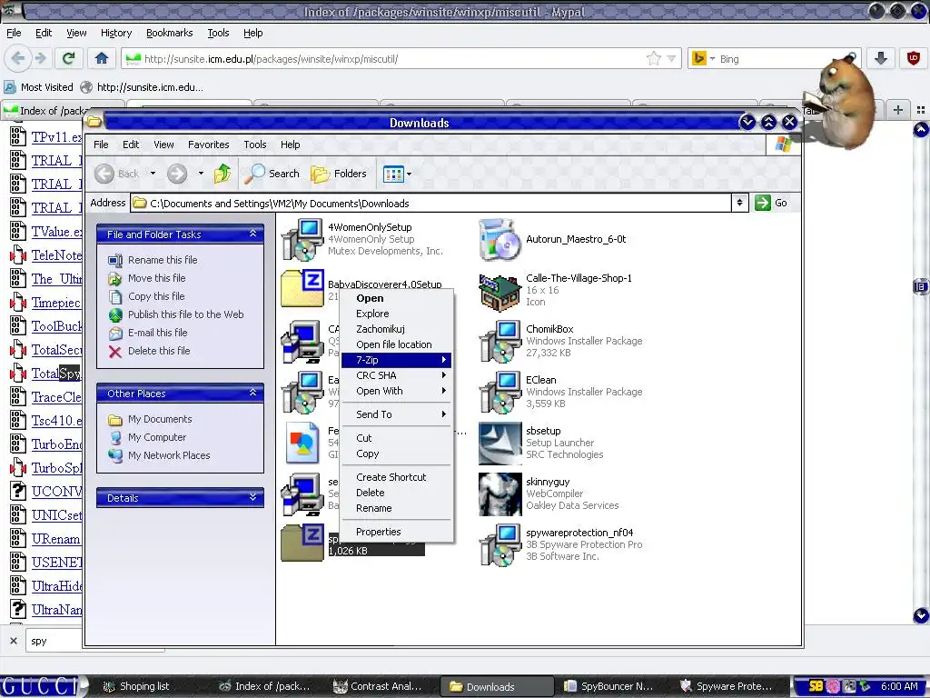Open Favorites menu in Downloads window
The height and width of the screenshot is (698, 930).
point(208,145)
